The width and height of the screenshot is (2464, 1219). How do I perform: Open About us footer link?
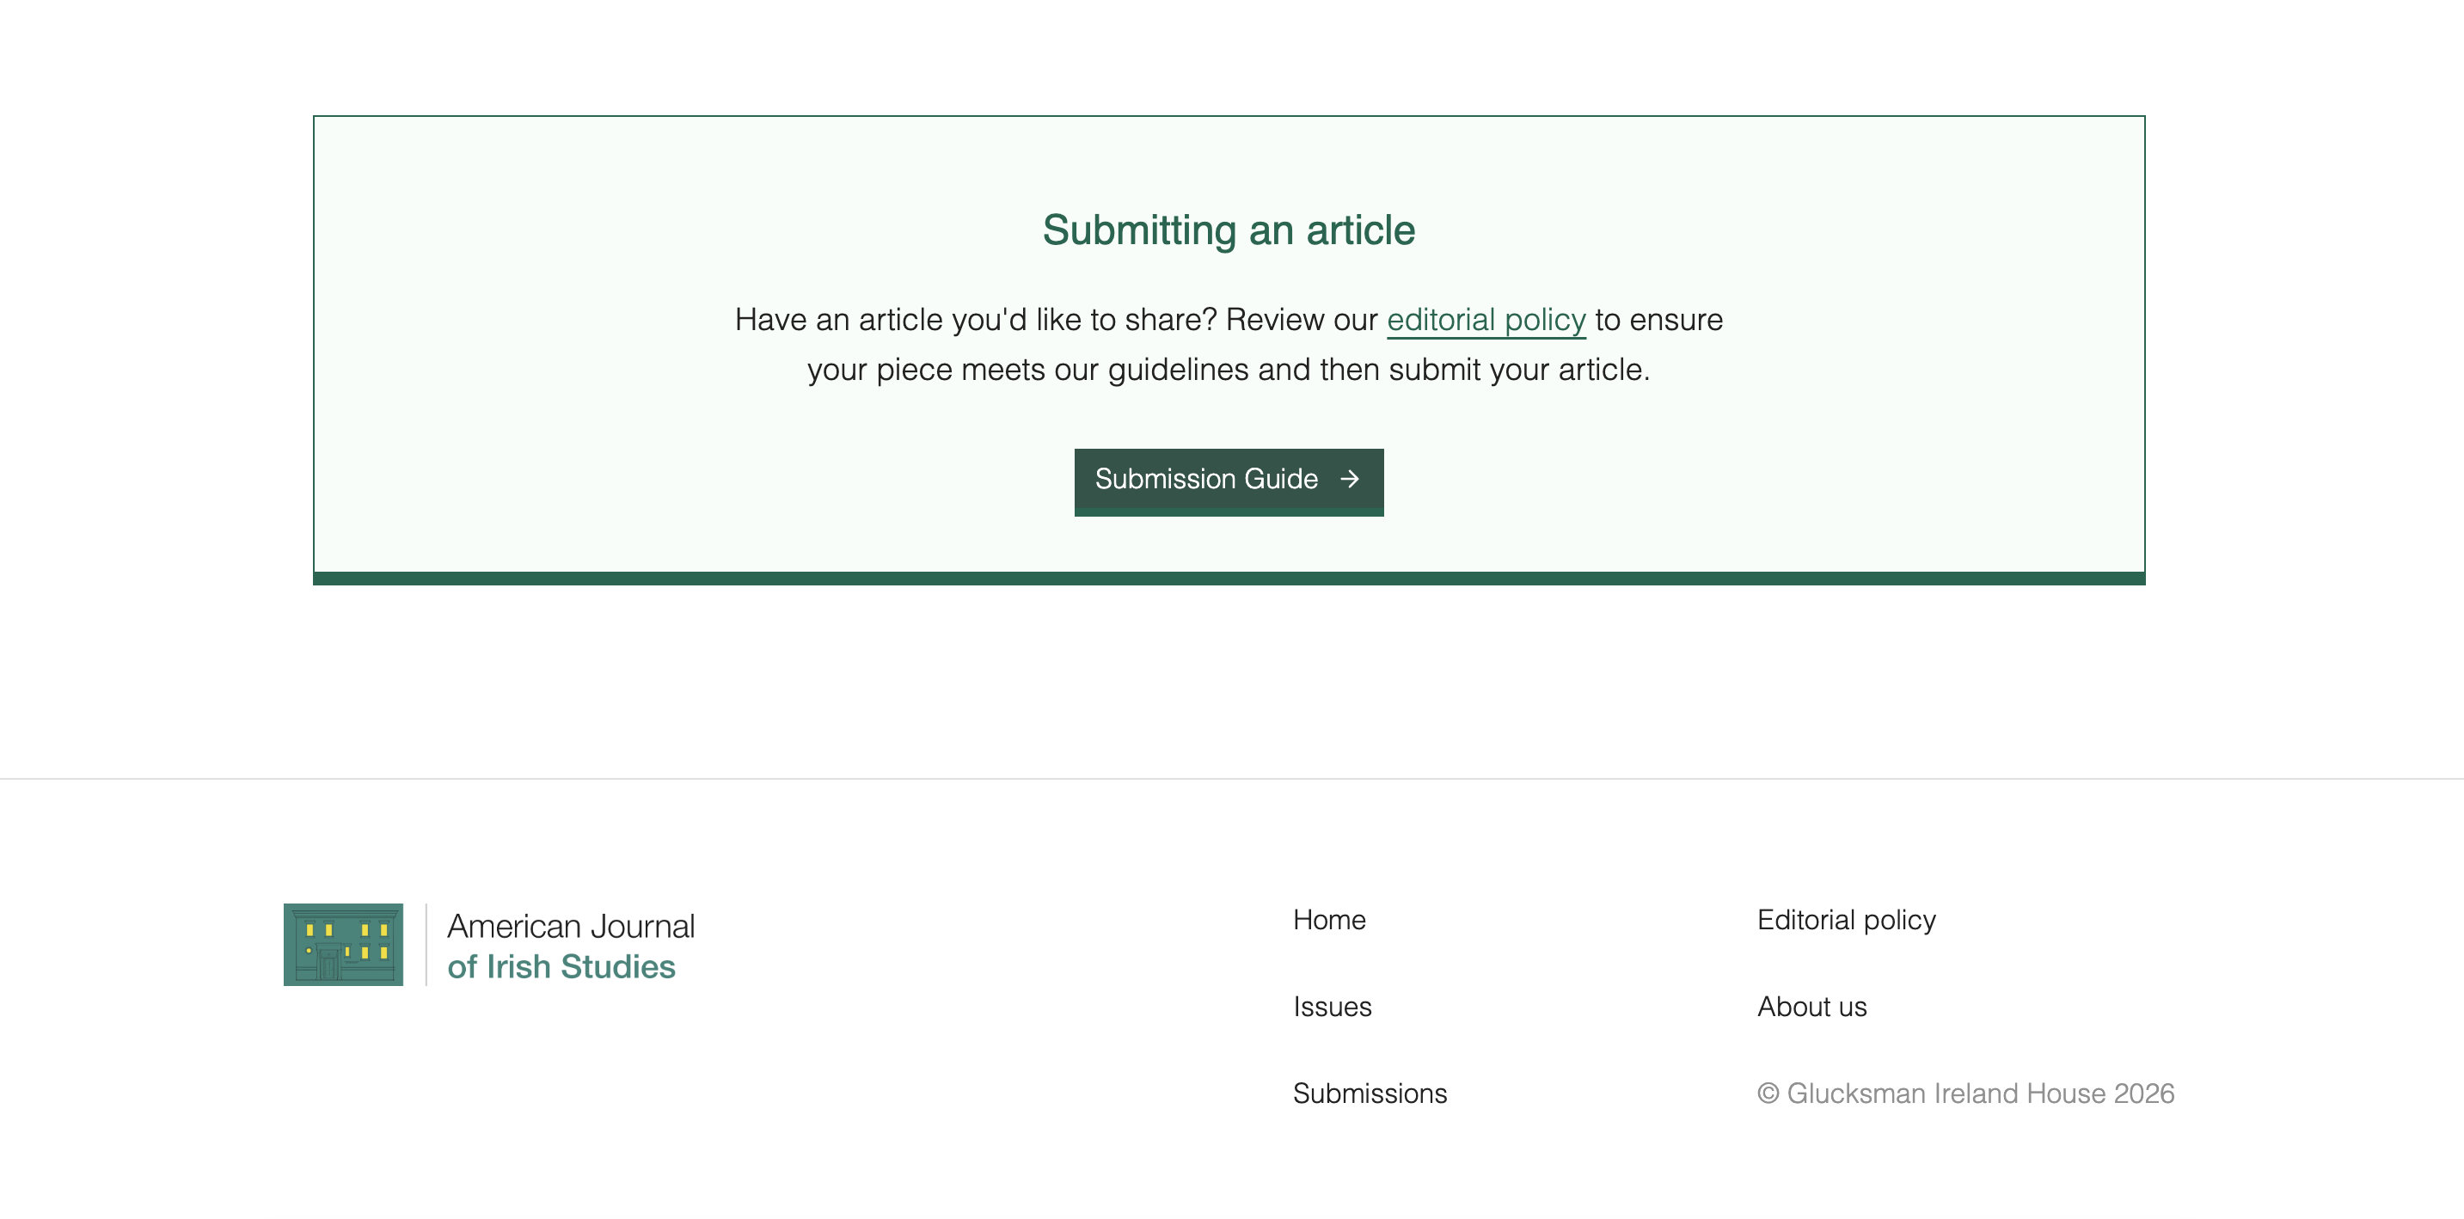pos(1811,1007)
